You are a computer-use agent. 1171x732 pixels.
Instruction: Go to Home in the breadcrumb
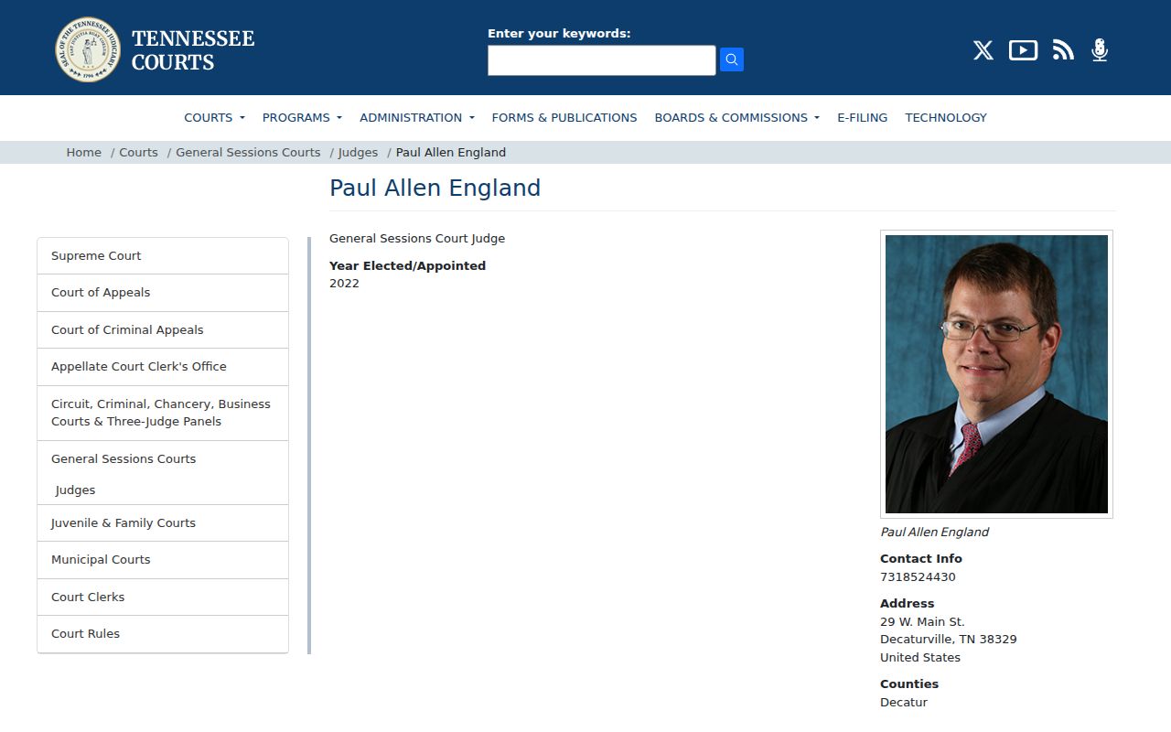pyautogui.click(x=84, y=153)
